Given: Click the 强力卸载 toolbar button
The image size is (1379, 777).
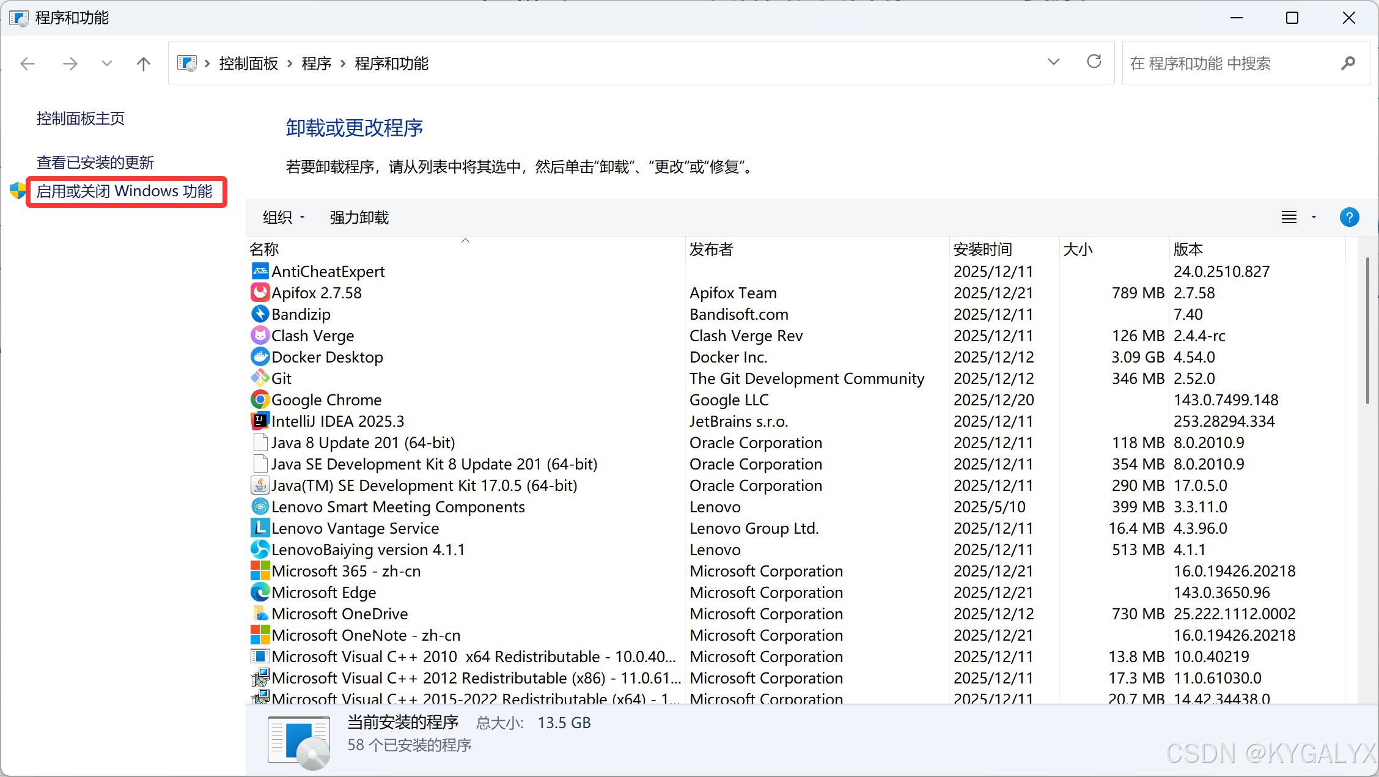Looking at the screenshot, I should [x=359, y=218].
